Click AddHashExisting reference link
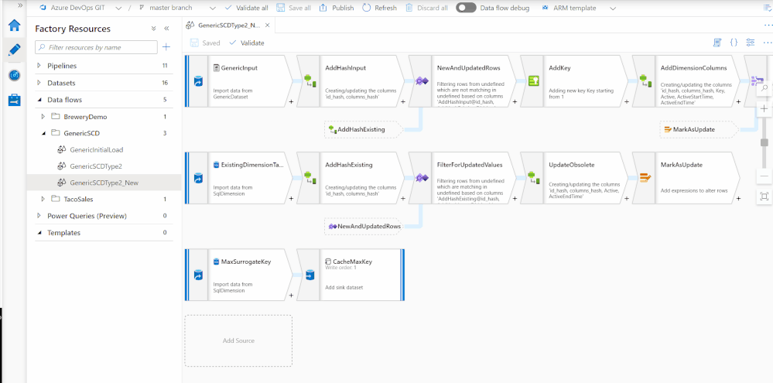The width and height of the screenshot is (773, 383). (x=364, y=130)
